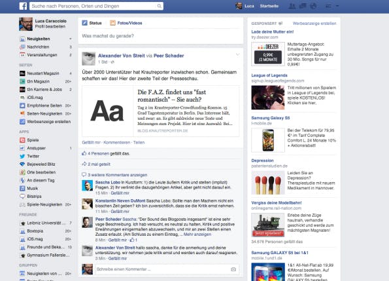The height and width of the screenshot is (281, 389).
Task: Click Gefällt mir under the post
Action: [x=91, y=142]
